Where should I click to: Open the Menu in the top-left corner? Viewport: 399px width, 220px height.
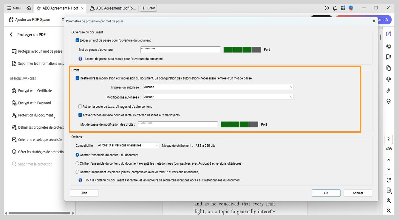[x=13, y=8]
